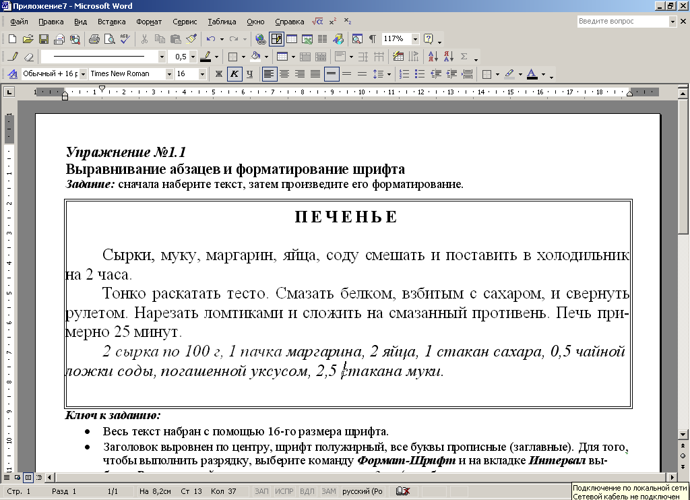Toggle Italic (К) formatting
Image resolution: width=690 pixels, height=500 pixels.
(234, 74)
